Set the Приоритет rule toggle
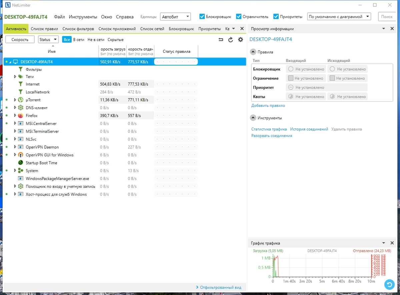Image resolution: width=400 pixels, height=295 pixels. click(x=327, y=88)
